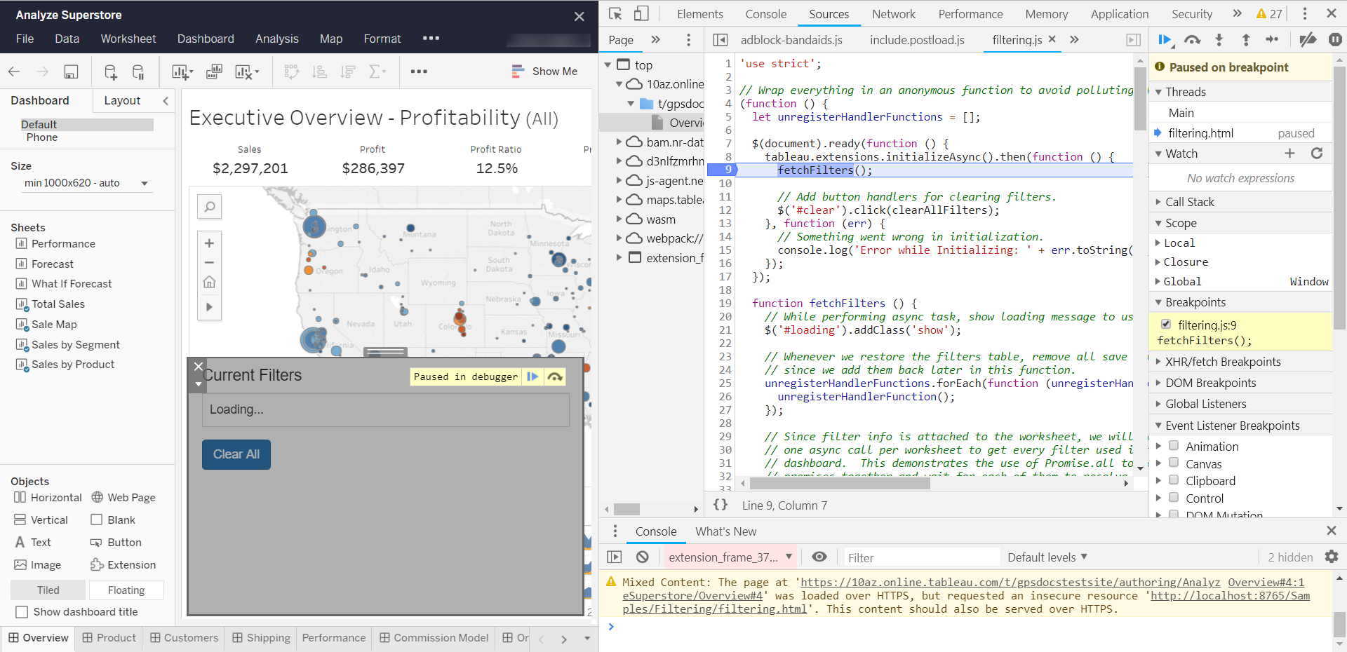Image resolution: width=1347 pixels, height=652 pixels.
Task: Open the Worksheet menu in Tableau
Action: [128, 39]
